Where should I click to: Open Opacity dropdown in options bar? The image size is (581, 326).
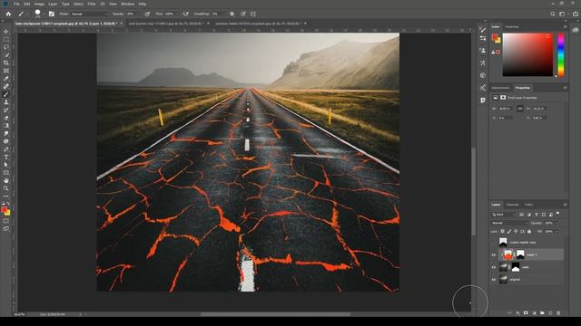[x=139, y=14]
